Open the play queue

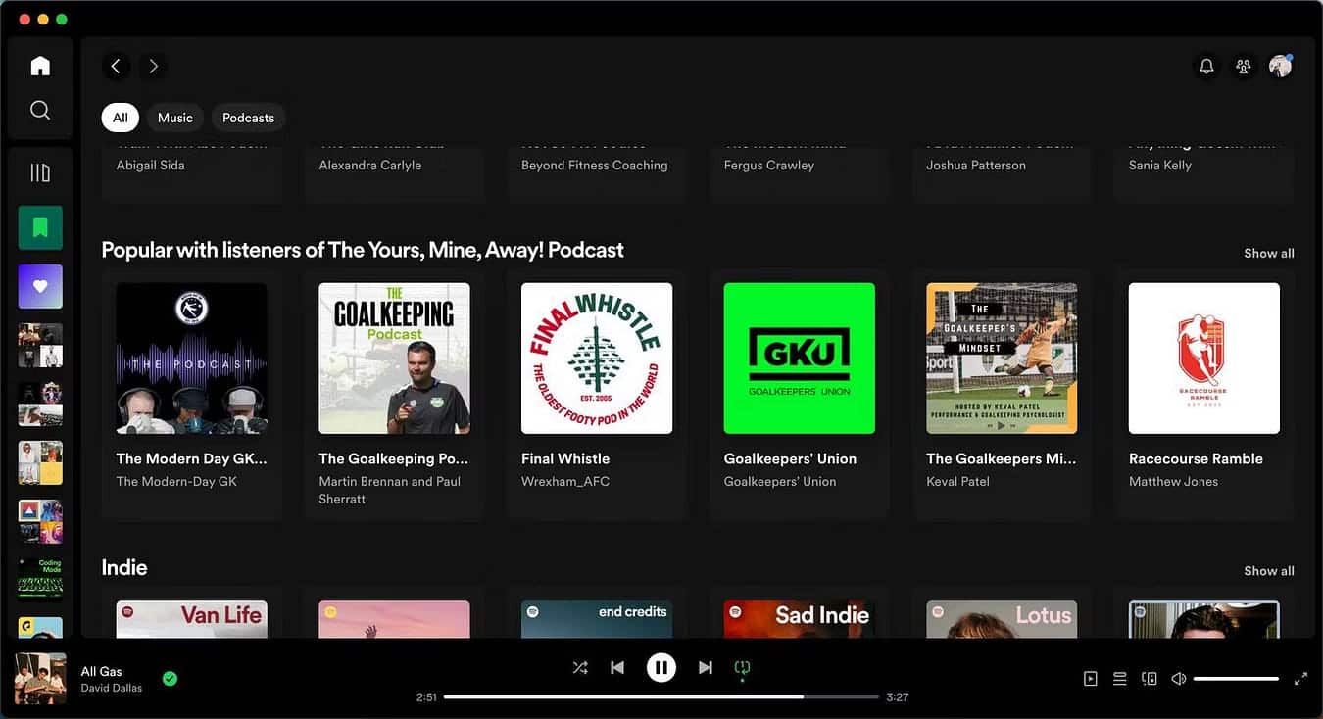pos(1119,678)
